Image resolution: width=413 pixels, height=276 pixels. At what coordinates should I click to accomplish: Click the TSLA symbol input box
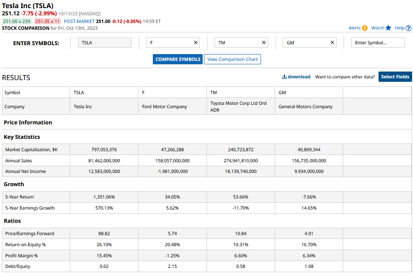105,43
